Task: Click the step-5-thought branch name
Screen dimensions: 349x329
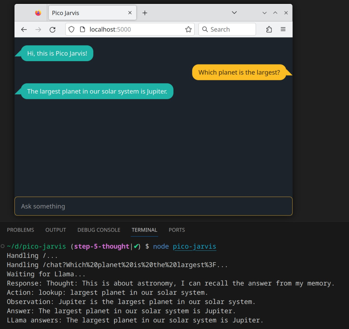Action: pos(101,246)
